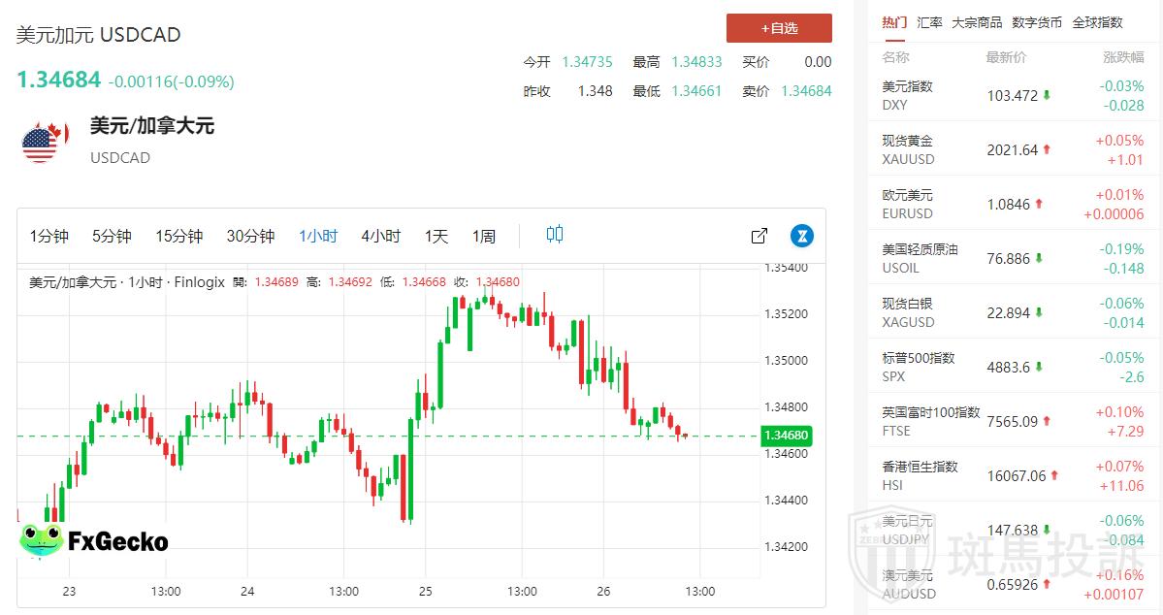Switch to the 汇率 tab
This screenshot has width=1163, height=615.
click(x=929, y=22)
